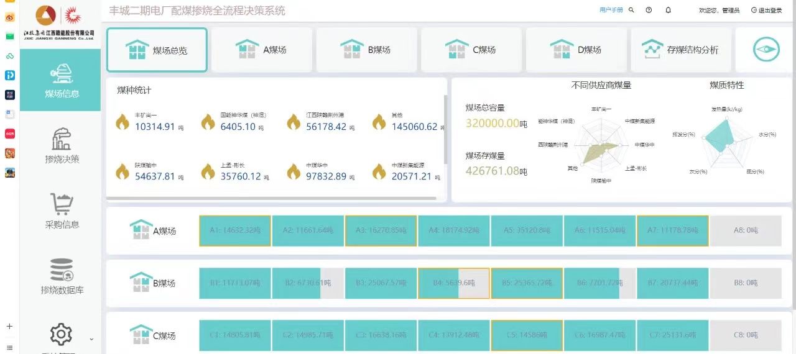796x354 pixels.
Task: Open 掺烧数据库 database section
Action: [x=62, y=276]
